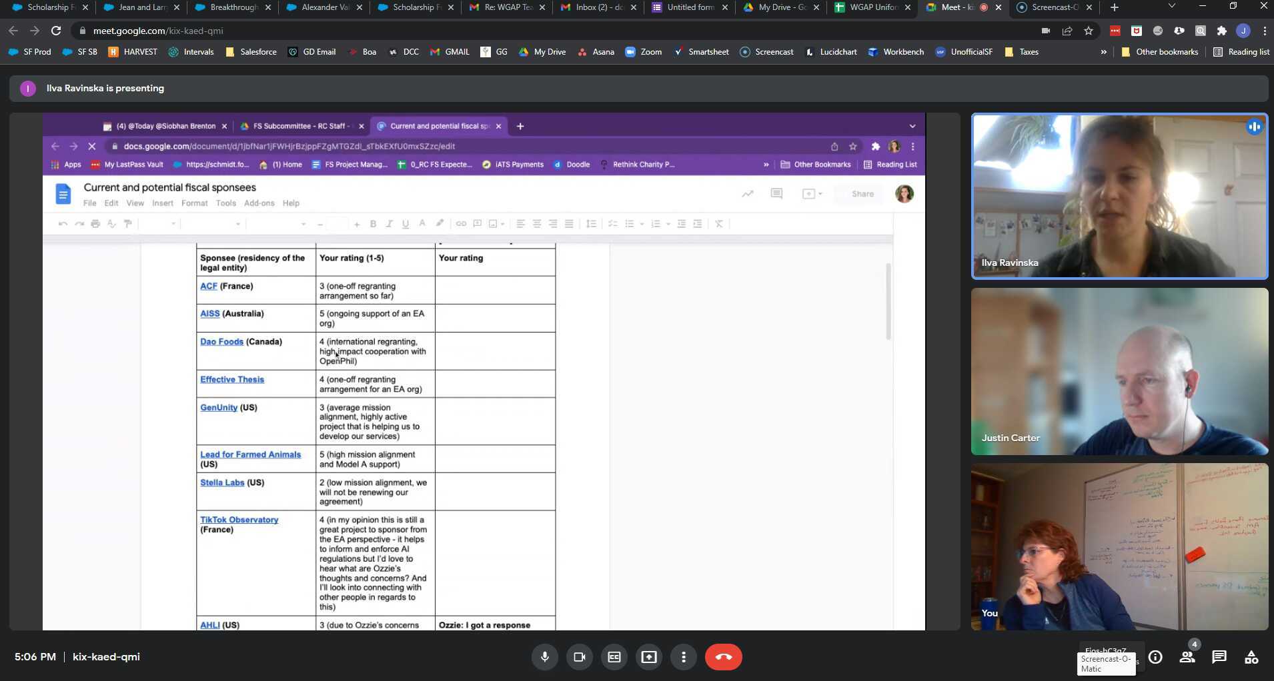Open the tab search dropdown arrow
Screen dimensions: 1274x681
tap(1172, 7)
